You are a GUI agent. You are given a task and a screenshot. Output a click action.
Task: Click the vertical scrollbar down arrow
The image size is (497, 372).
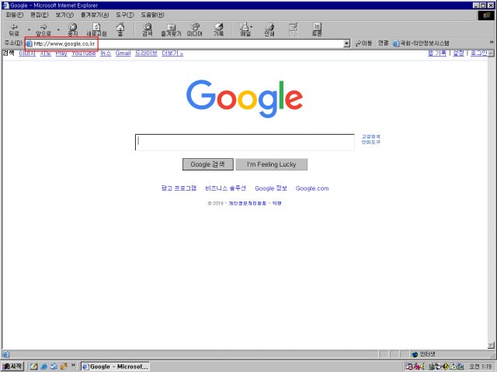491,345
